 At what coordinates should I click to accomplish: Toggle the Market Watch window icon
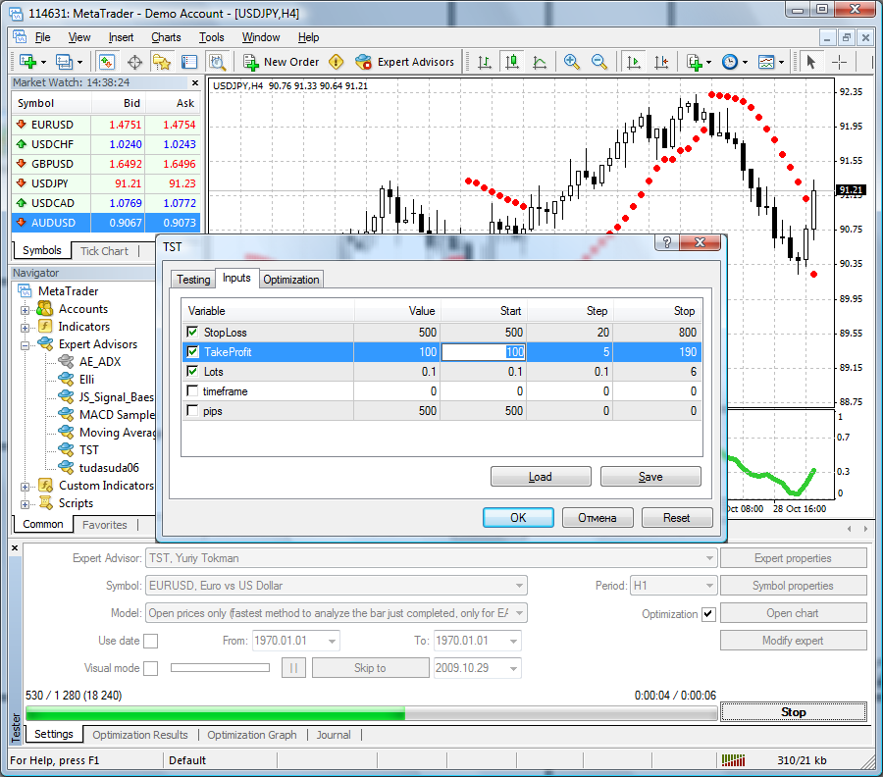(106, 62)
